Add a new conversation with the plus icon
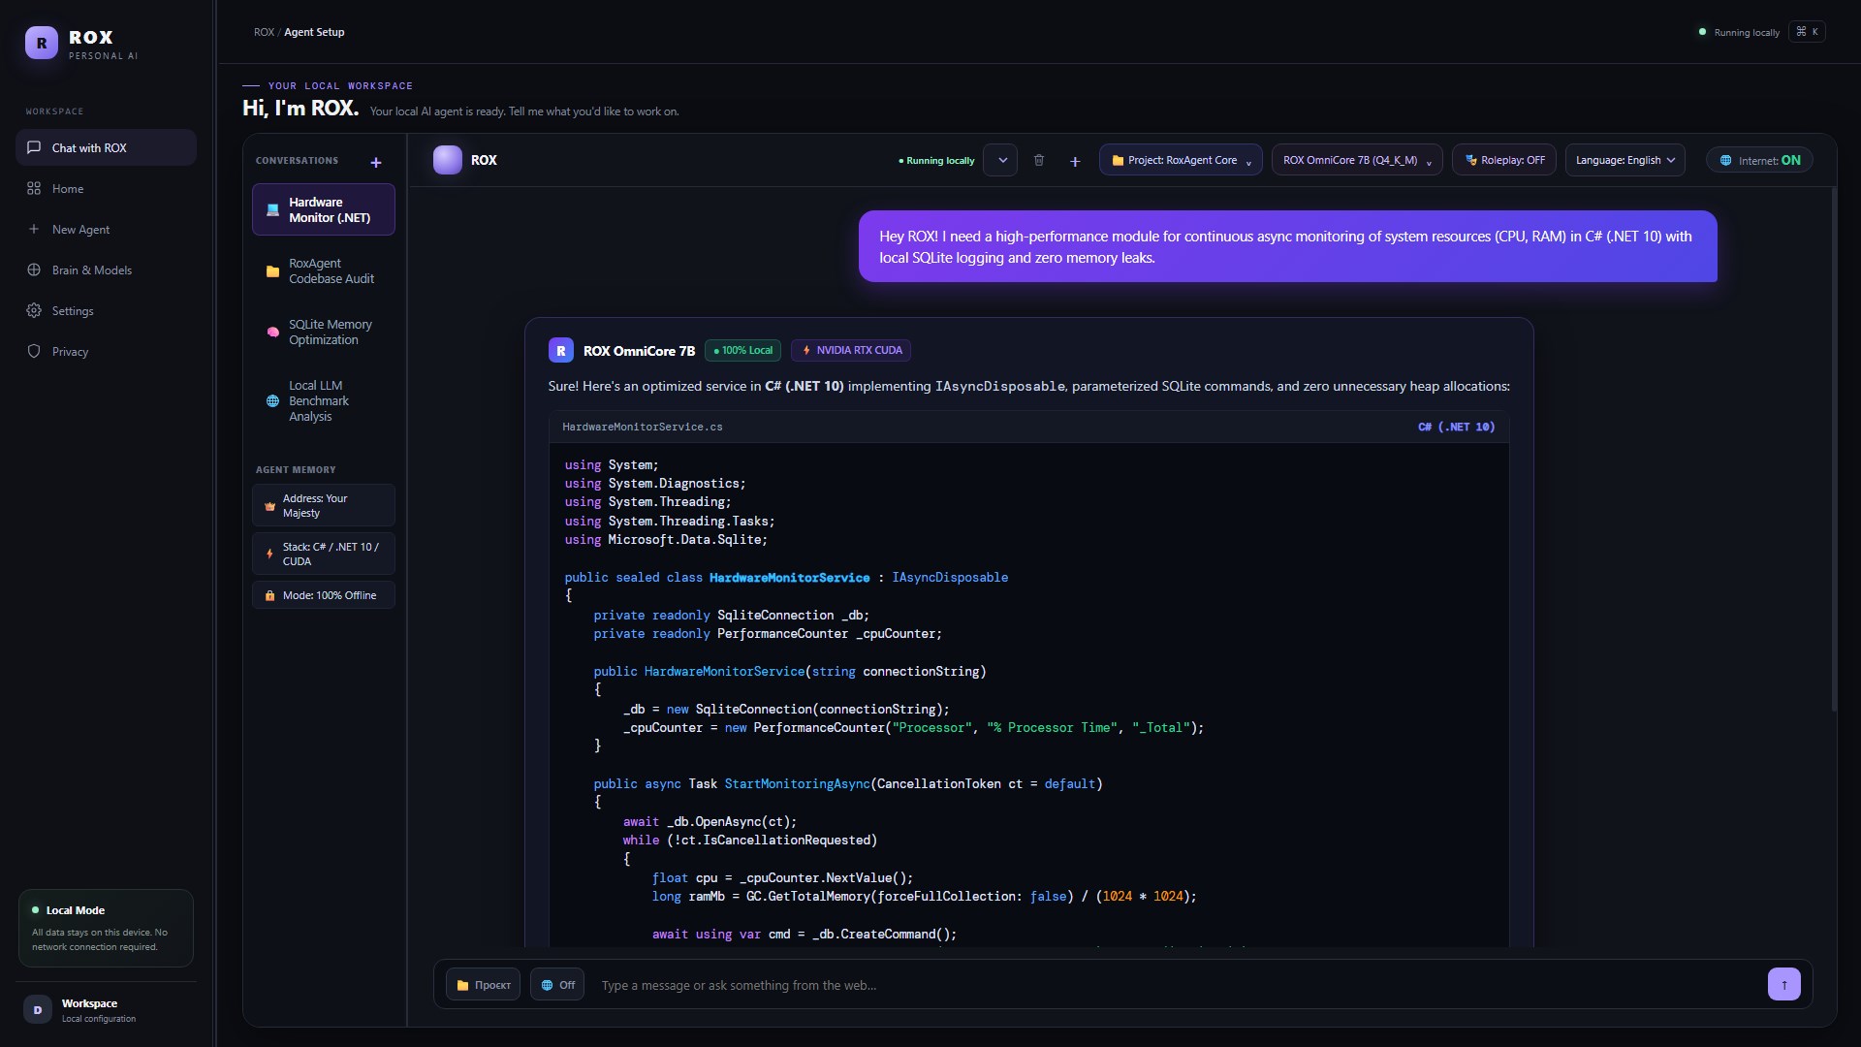 (x=376, y=163)
